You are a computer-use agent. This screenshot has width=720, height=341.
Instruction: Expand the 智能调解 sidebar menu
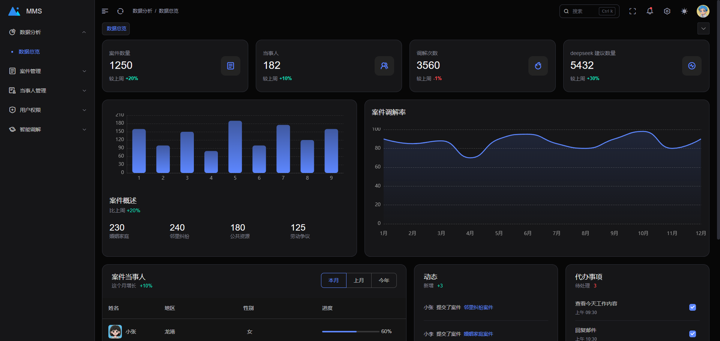coord(47,130)
